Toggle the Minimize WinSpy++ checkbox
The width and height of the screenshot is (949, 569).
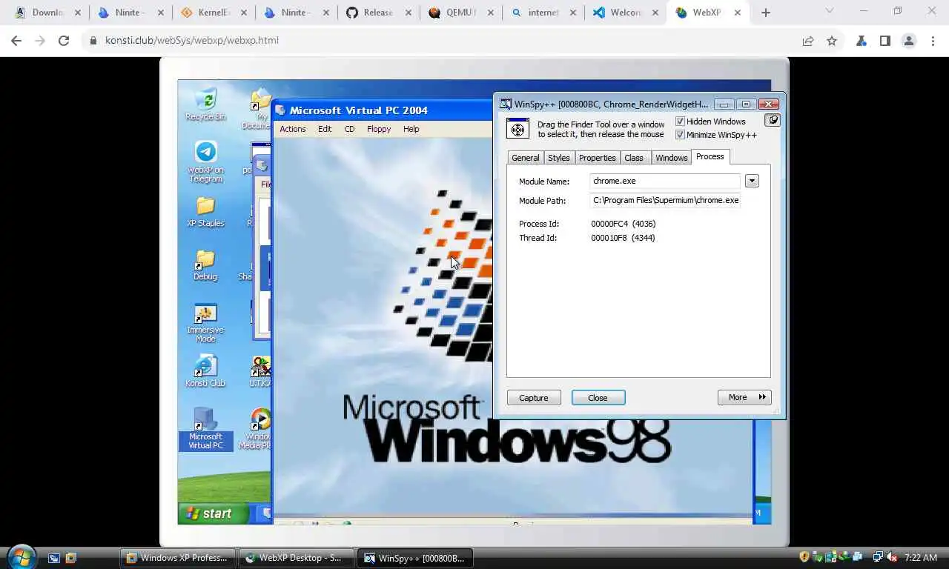(x=680, y=135)
